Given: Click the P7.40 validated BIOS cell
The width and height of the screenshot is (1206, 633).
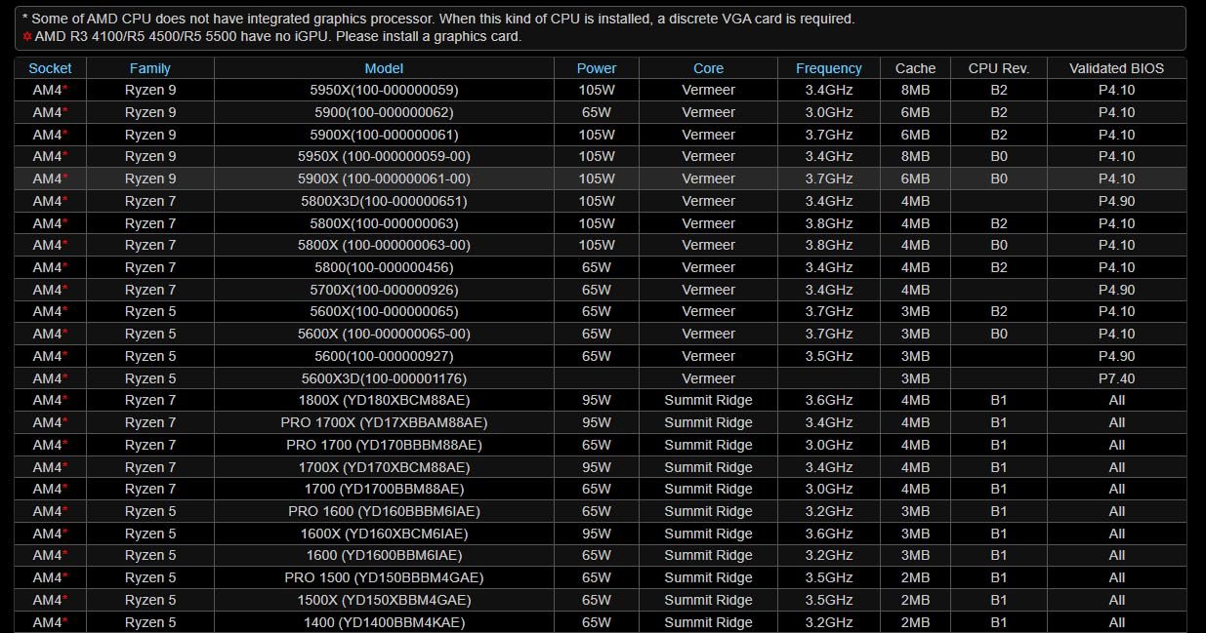Looking at the screenshot, I should click(1116, 378).
